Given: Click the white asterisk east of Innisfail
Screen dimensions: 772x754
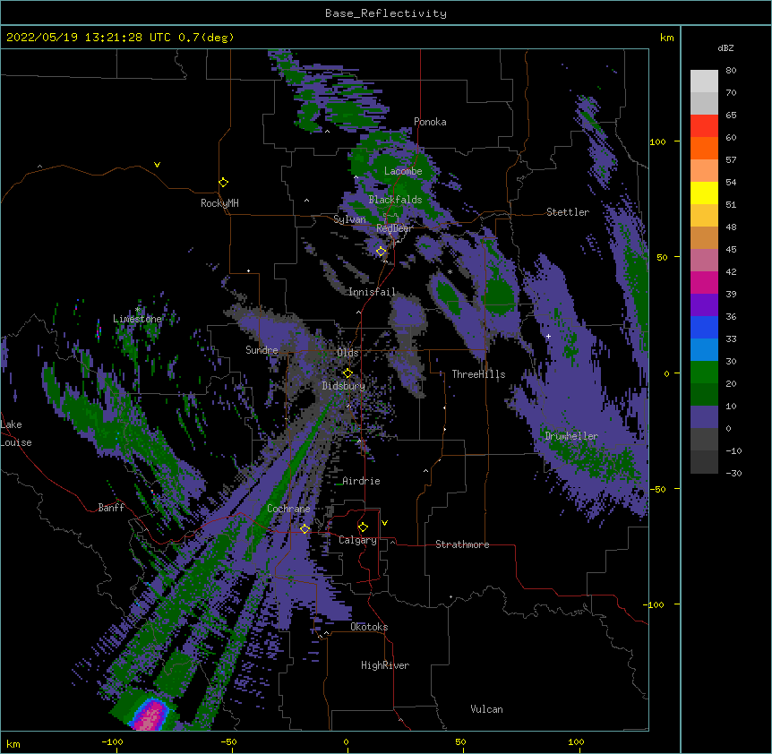Looking at the screenshot, I should point(450,272).
